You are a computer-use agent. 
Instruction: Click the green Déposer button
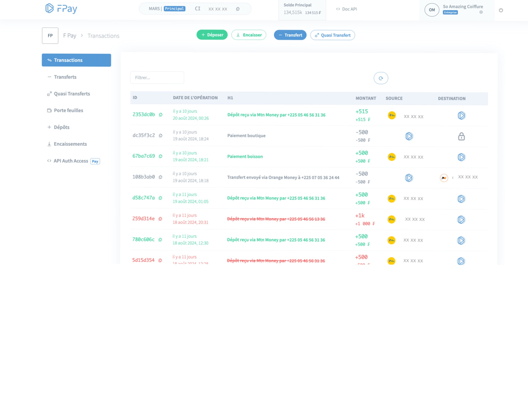coord(212,35)
